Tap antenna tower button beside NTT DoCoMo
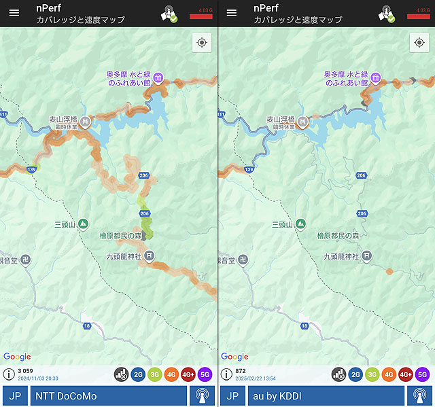 click(203, 395)
